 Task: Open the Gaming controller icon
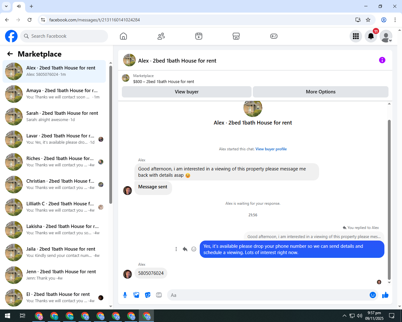pos(274,36)
